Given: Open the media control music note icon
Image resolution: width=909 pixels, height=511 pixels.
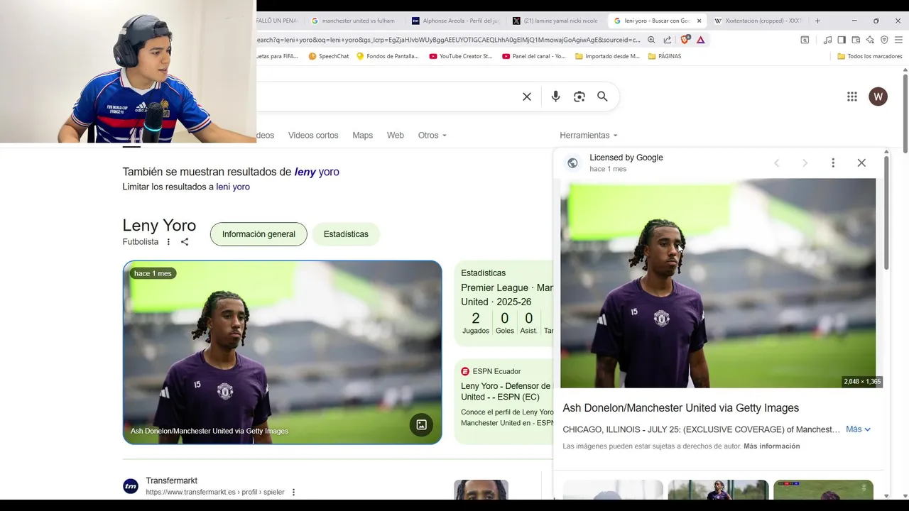Looking at the screenshot, I should pos(827,40).
